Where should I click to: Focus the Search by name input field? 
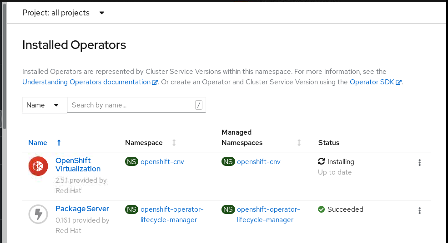click(x=132, y=105)
